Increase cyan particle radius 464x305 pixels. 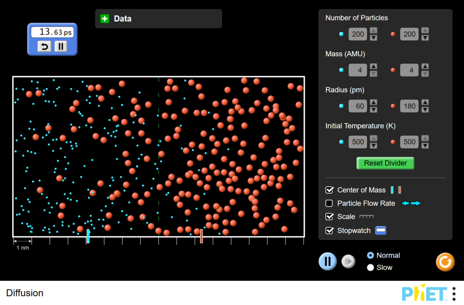point(373,103)
